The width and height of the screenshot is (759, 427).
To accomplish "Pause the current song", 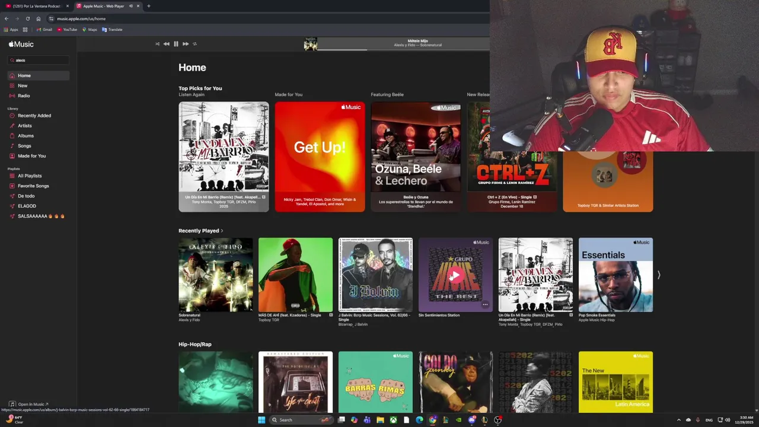I will coord(176,44).
